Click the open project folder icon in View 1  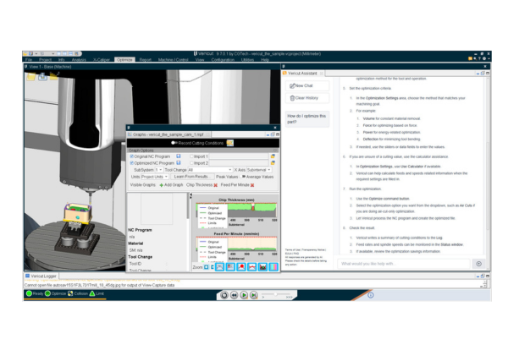(31, 77)
